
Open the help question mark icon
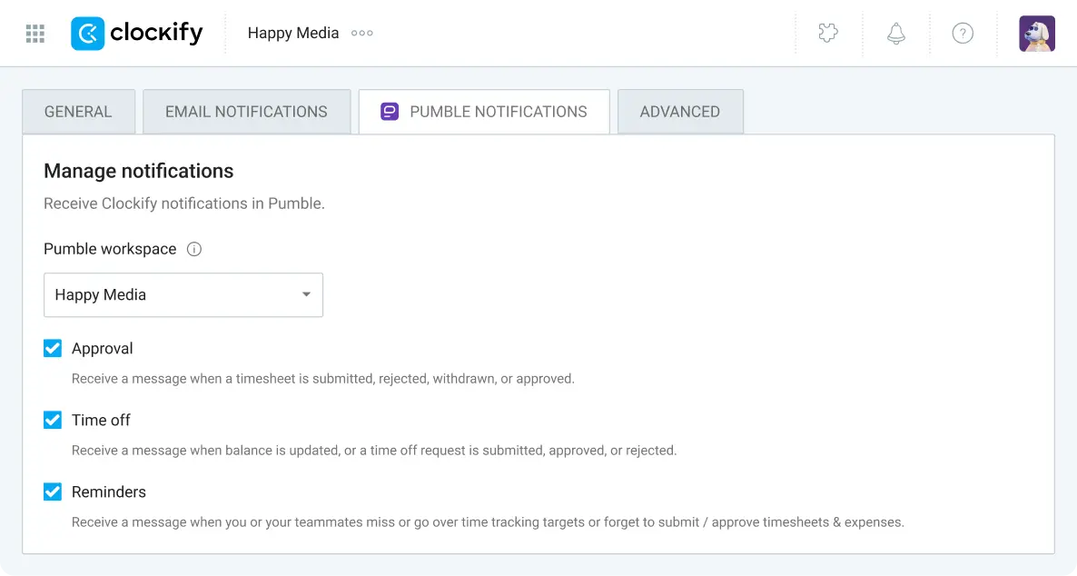tap(963, 33)
